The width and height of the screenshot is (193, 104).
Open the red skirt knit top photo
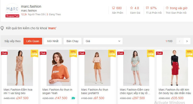point(175,68)
